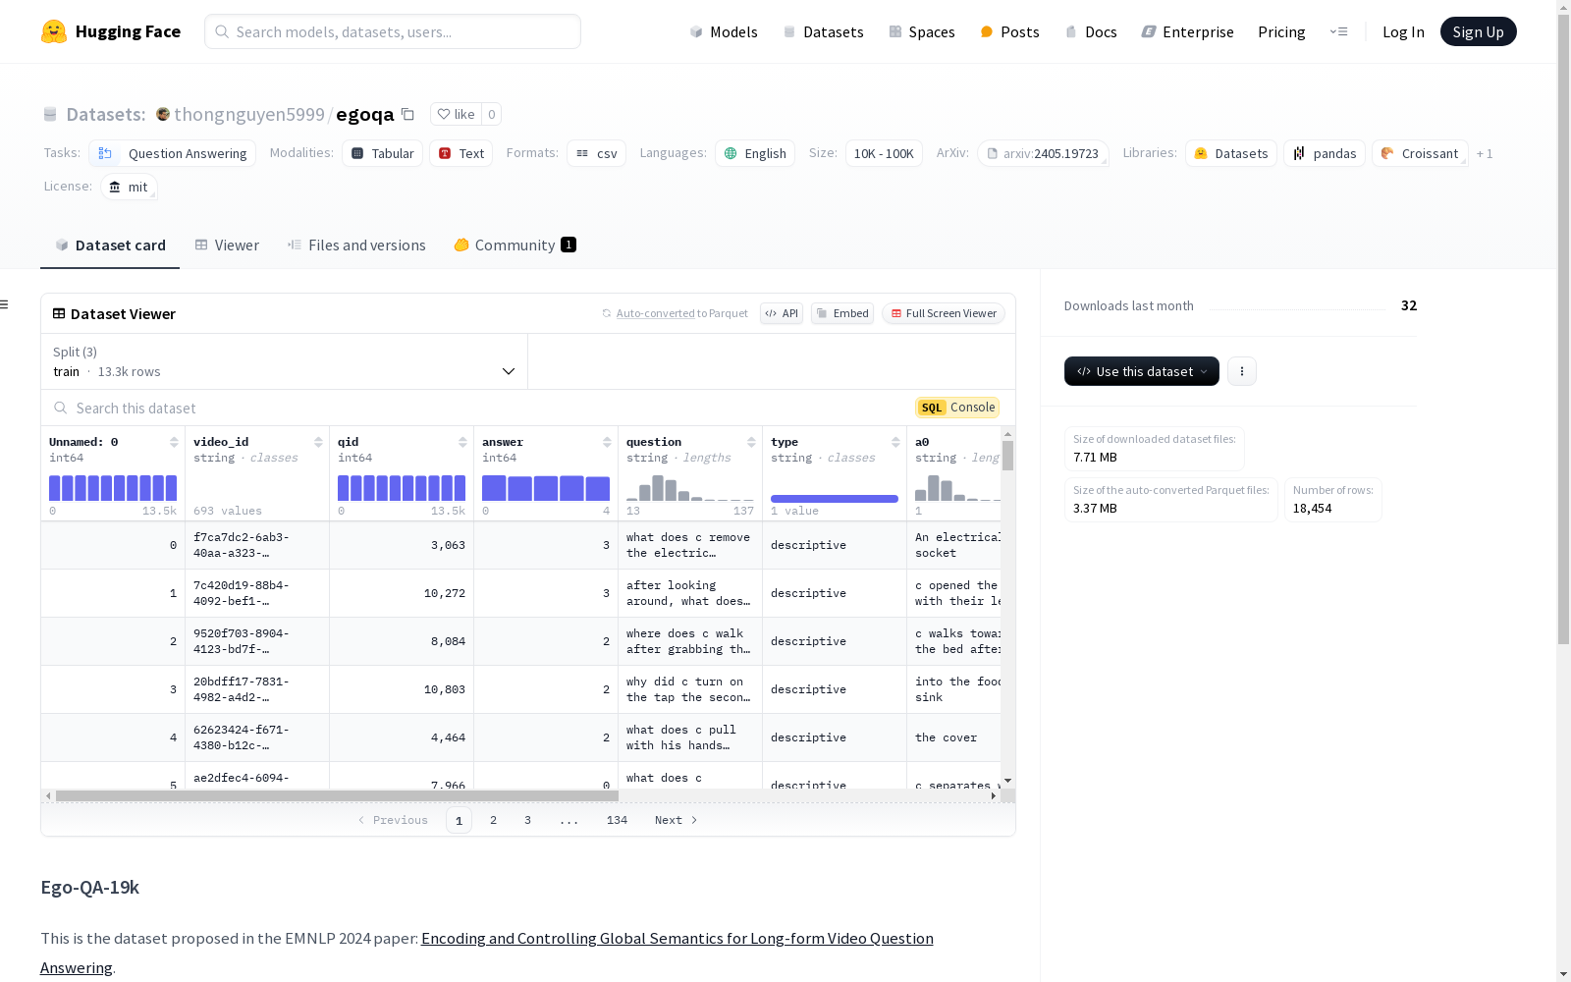
Task: Go to page 3 of the table
Action: point(527,820)
